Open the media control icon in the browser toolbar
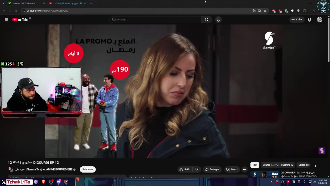 (314, 11)
